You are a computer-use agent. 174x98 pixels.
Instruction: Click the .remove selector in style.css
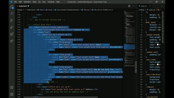click(x=150, y=87)
